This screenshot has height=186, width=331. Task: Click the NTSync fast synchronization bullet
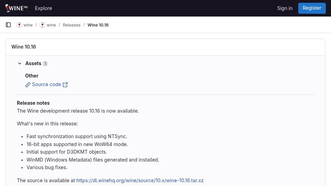[77, 136]
